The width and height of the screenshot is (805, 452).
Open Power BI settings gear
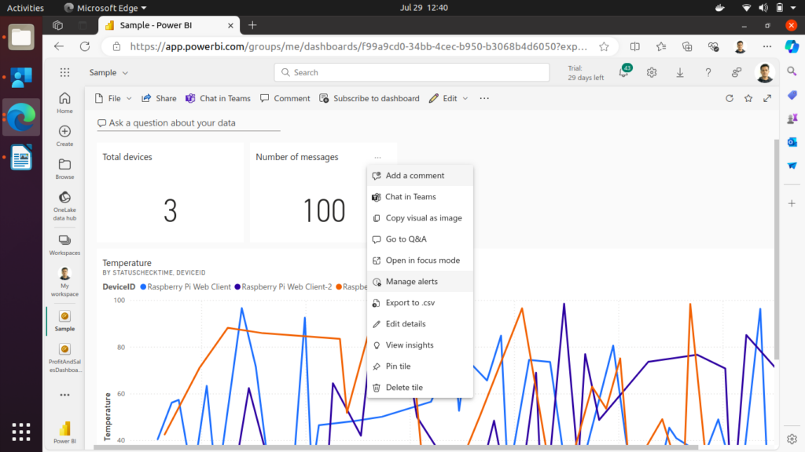(652, 73)
